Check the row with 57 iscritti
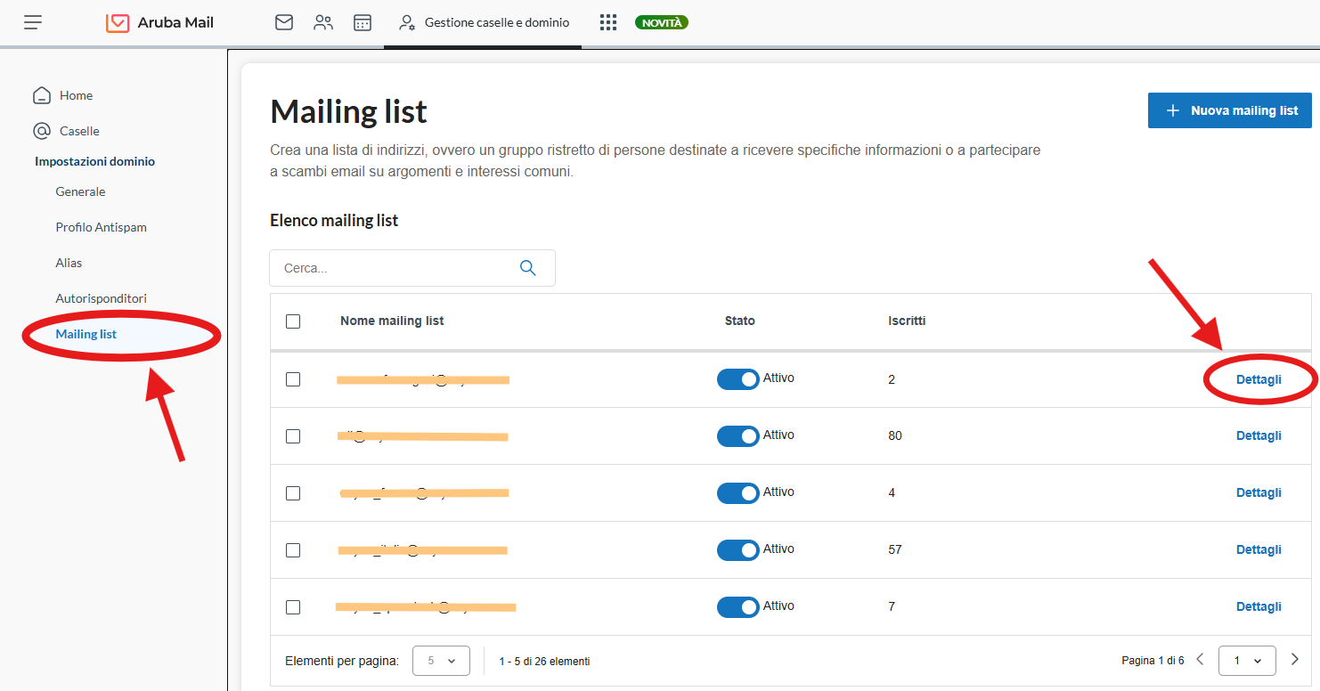The width and height of the screenshot is (1320, 691). point(293,550)
